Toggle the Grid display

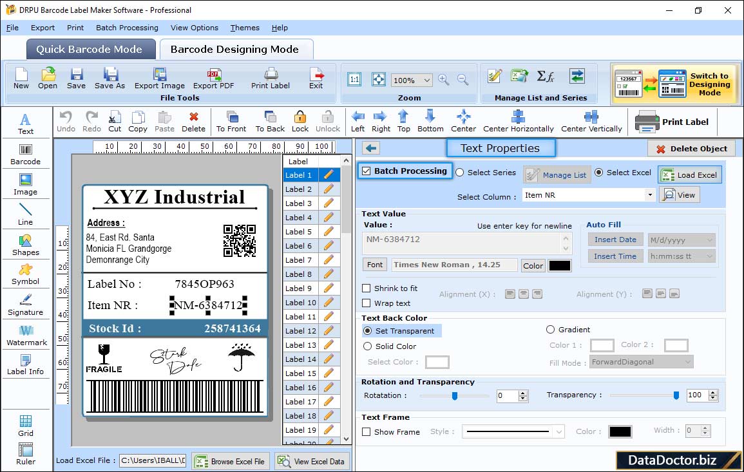point(26,426)
